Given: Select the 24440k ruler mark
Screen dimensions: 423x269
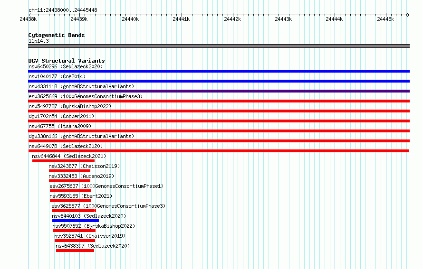Looking at the screenshot, I should coord(130,19).
